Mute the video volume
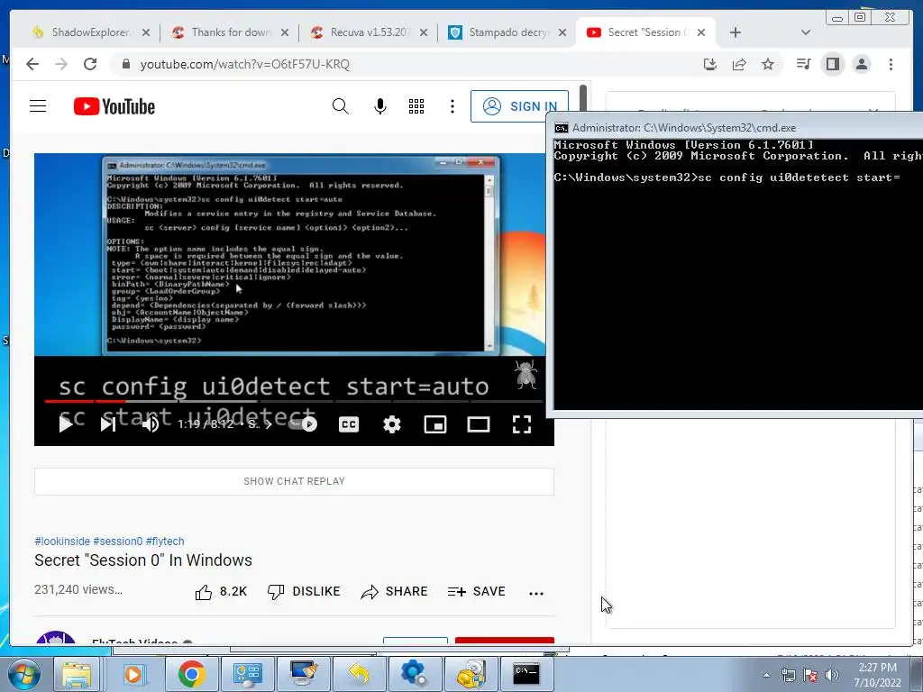 (x=151, y=423)
